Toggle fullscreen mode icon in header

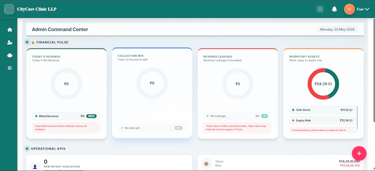click(x=320, y=9)
